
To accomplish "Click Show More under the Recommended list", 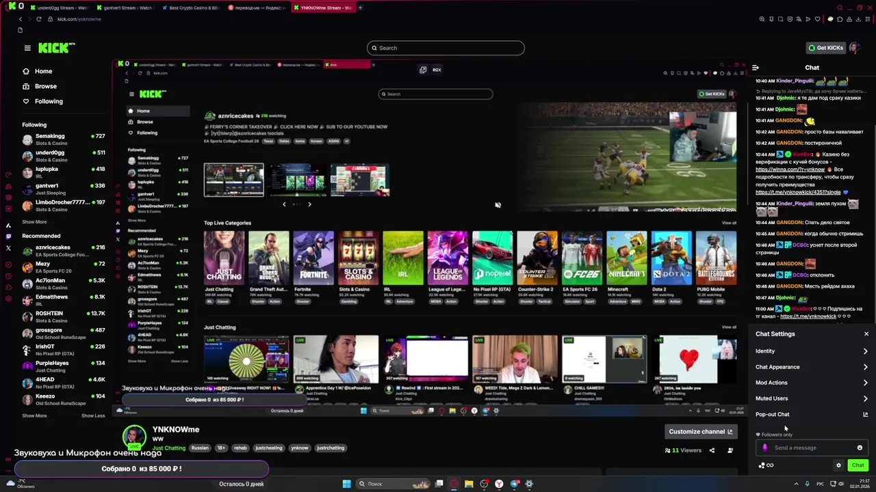I will (34, 415).
